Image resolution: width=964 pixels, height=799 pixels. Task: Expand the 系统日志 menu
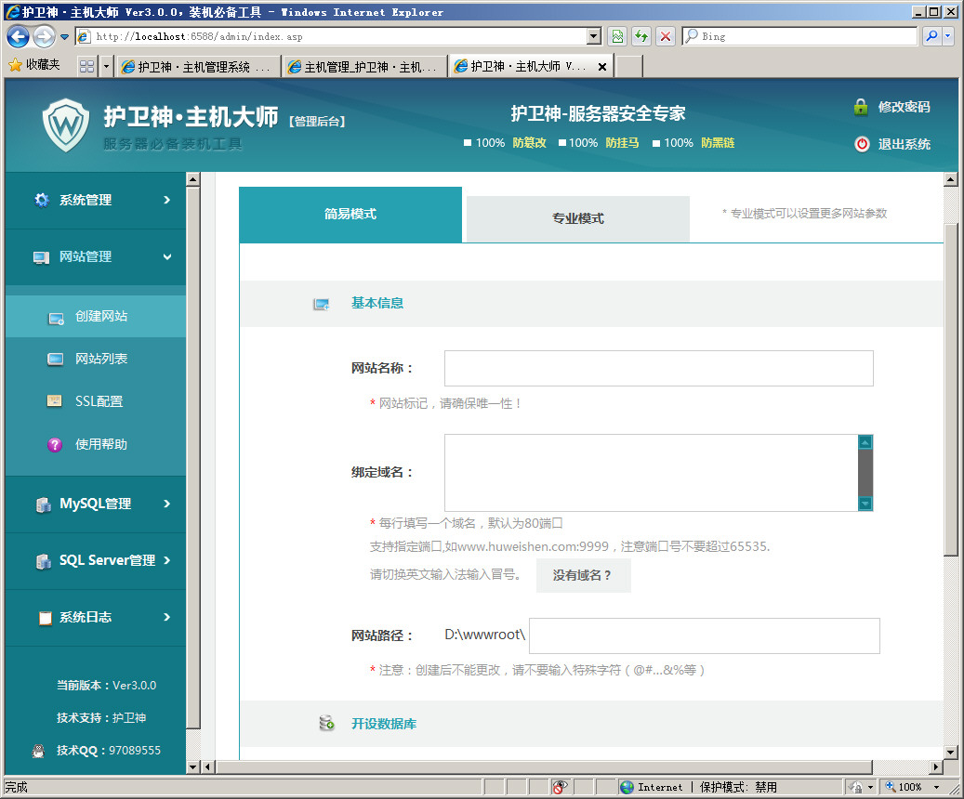[x=96, y=618]
